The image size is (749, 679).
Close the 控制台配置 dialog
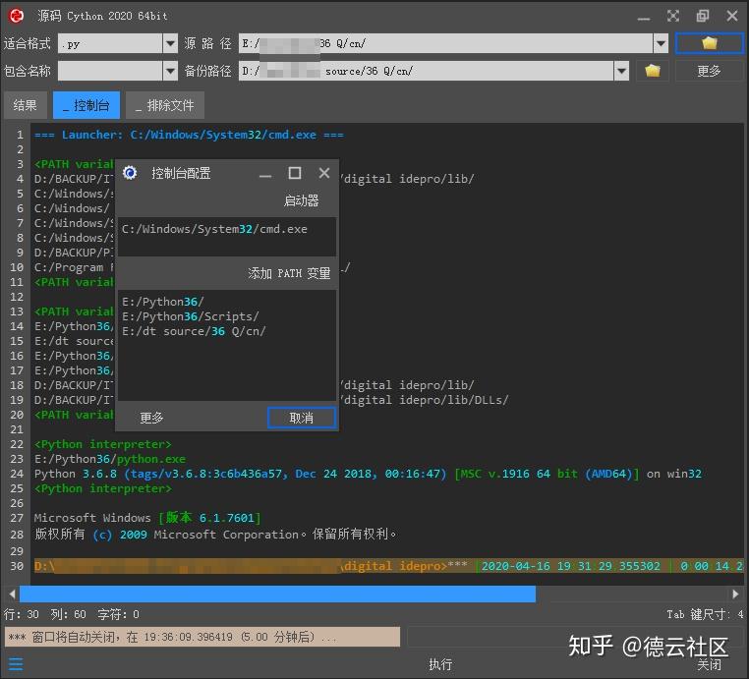[x=324, y=173]
